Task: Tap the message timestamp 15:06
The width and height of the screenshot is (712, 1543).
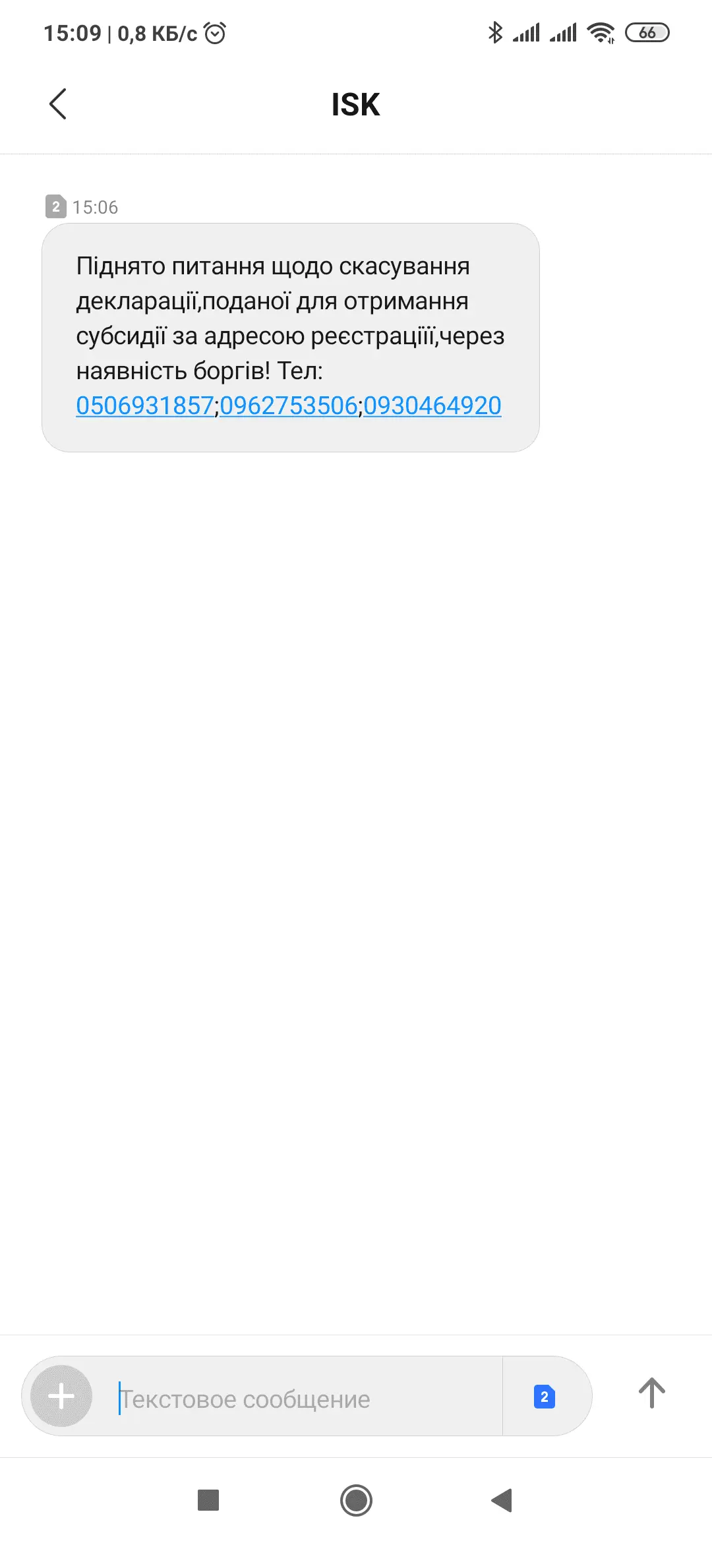Action: (x=95, y=207)
